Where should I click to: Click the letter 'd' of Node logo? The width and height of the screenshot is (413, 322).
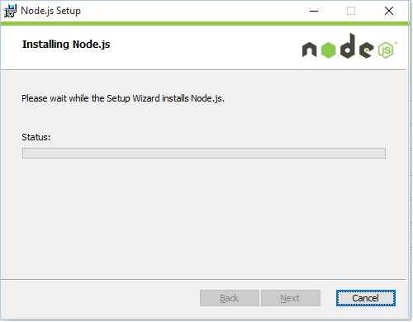(x=348, y=45)
